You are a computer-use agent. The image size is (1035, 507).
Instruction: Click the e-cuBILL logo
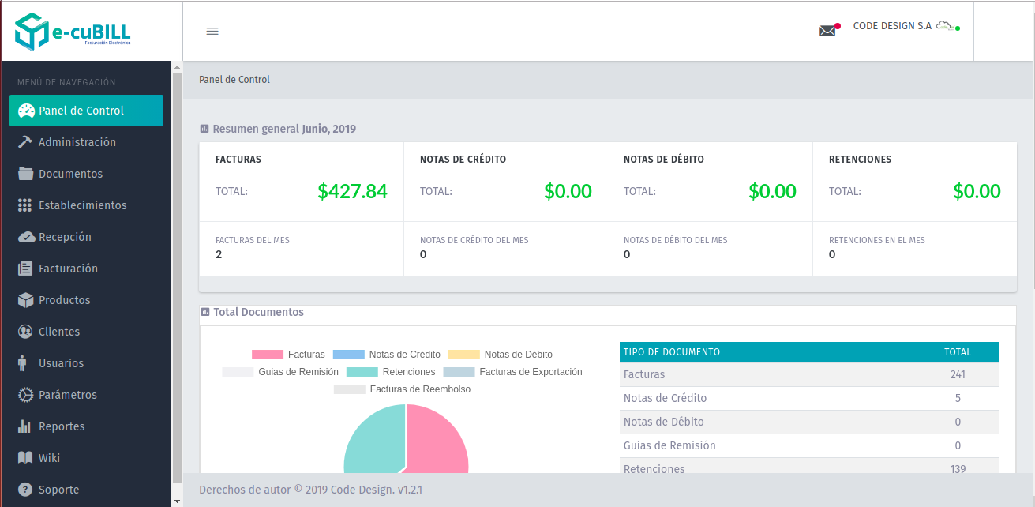[73, 32]
